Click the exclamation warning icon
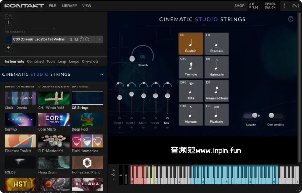The height and width of the screenshot is (193, 302). [284, 6]
